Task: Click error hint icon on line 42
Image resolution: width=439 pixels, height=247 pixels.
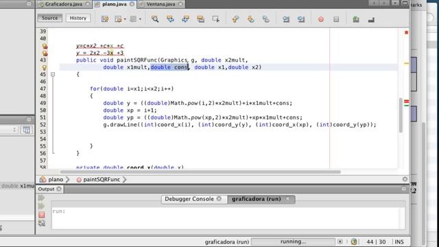Action: point(45,54)
